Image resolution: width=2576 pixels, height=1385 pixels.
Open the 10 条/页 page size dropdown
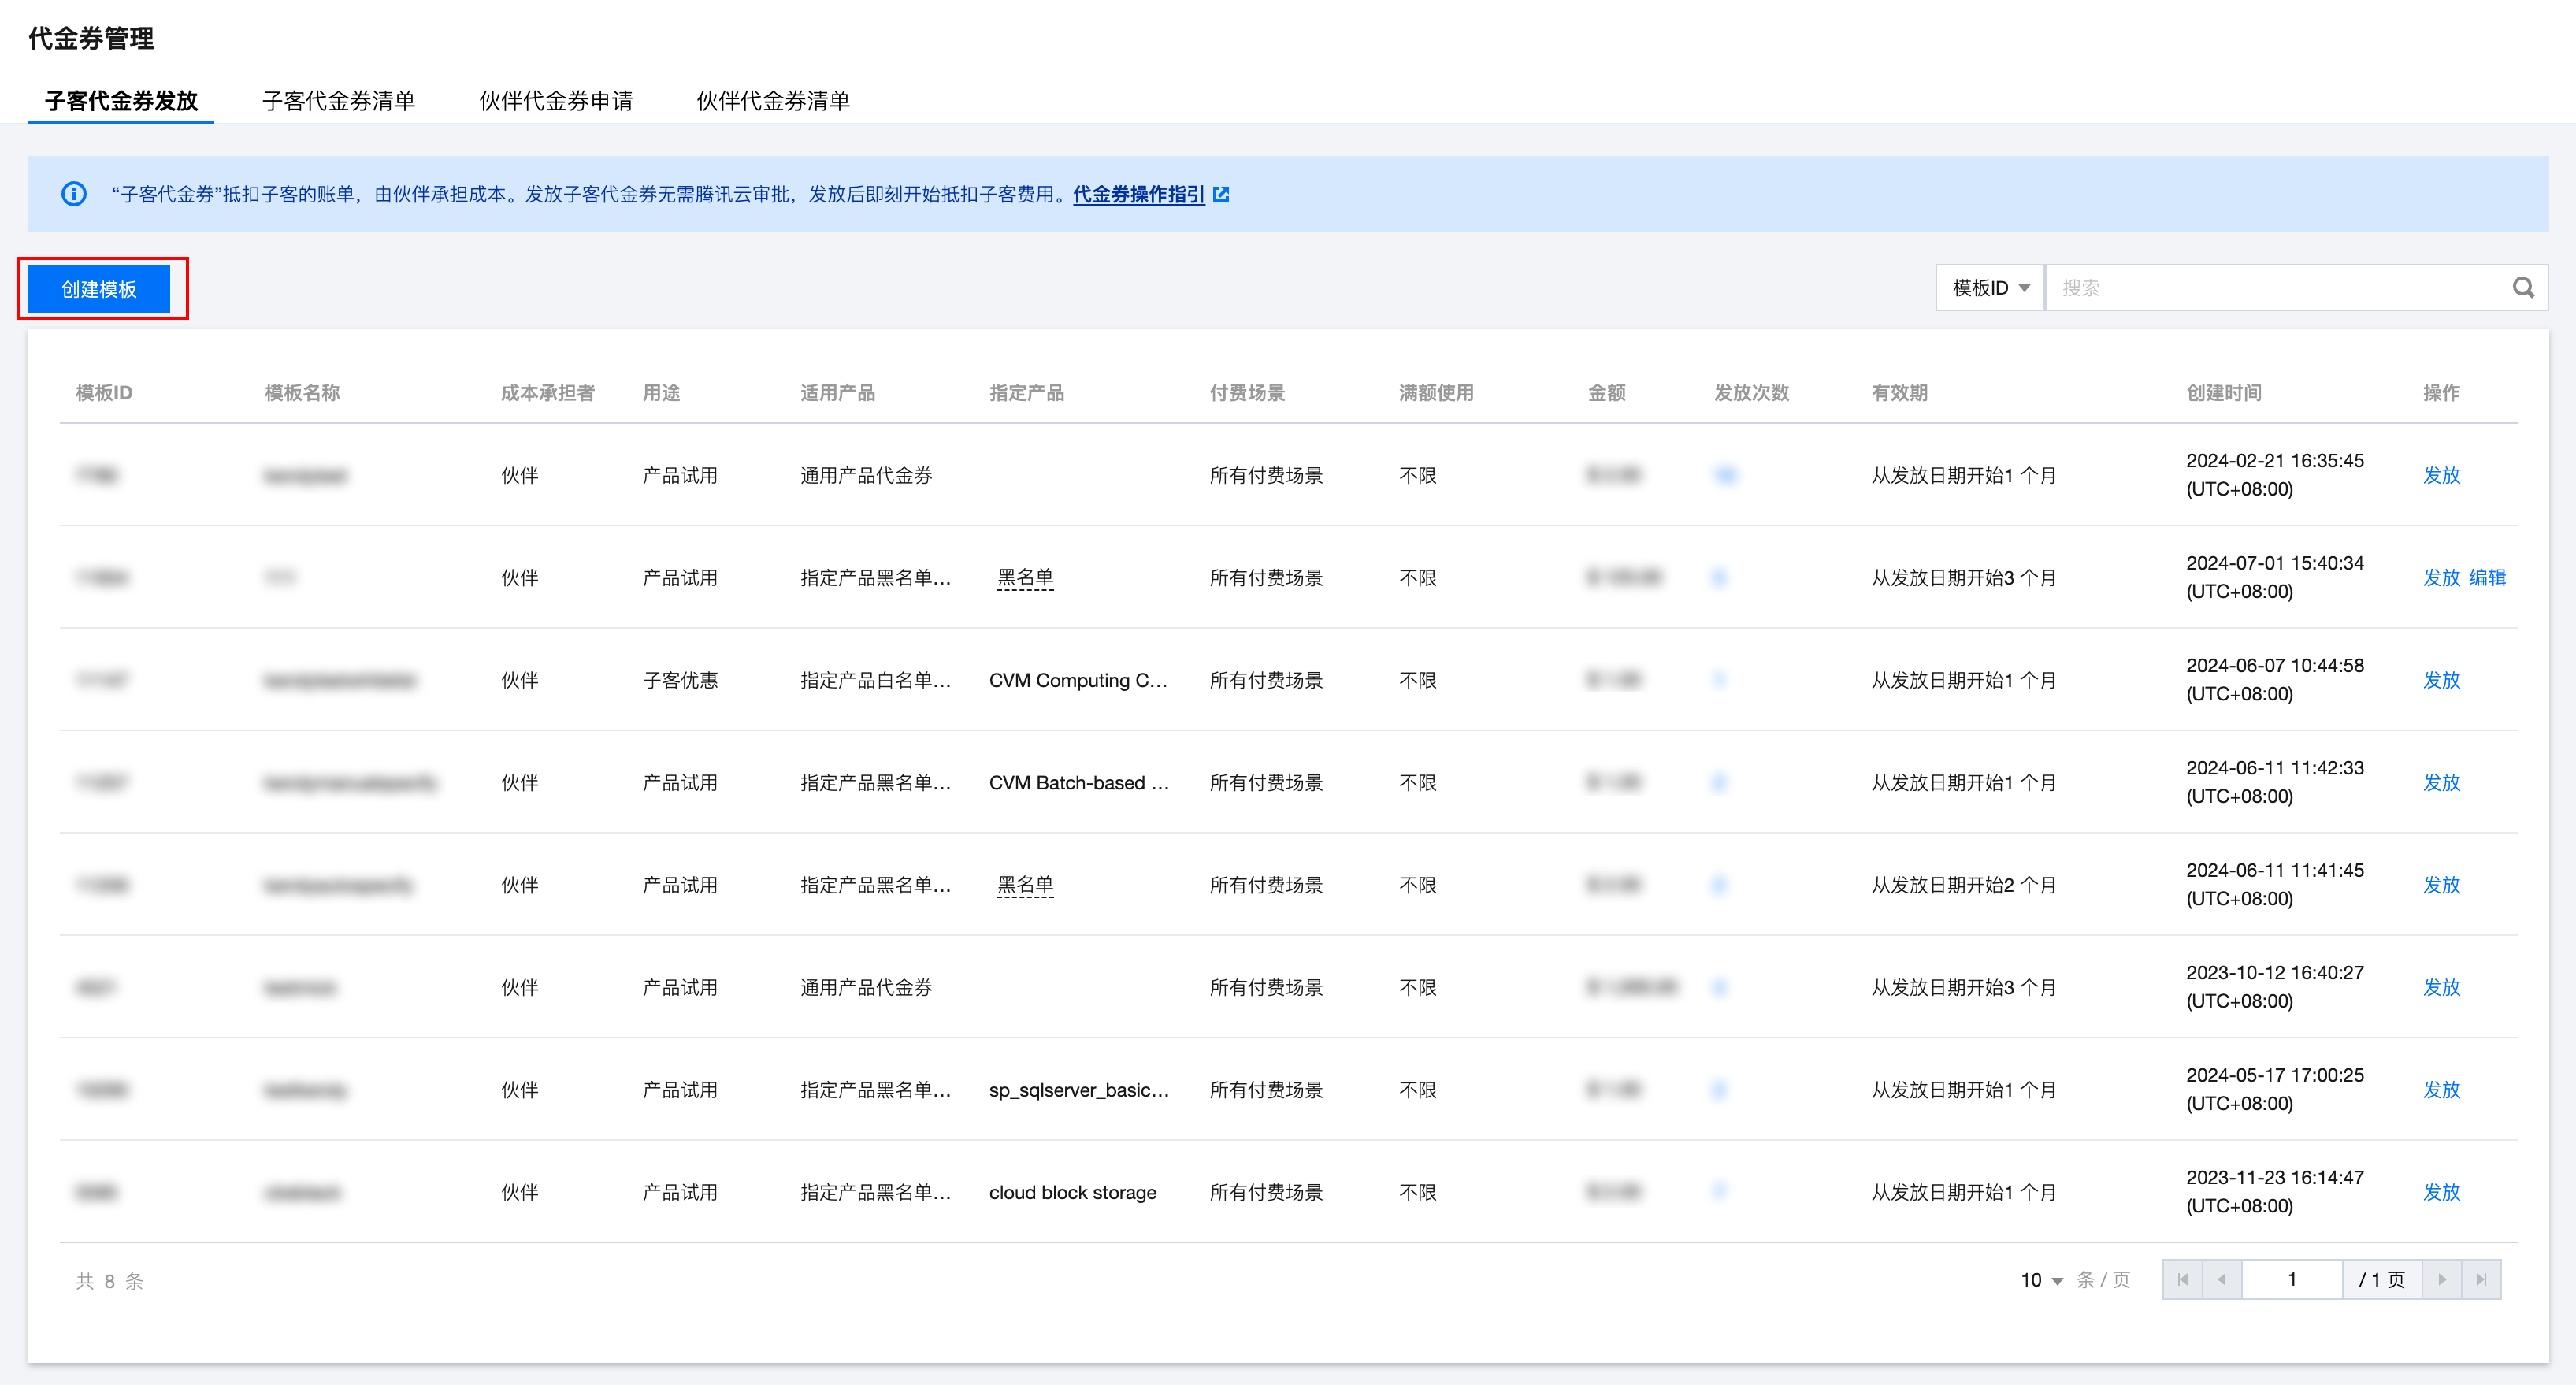2041,1280
